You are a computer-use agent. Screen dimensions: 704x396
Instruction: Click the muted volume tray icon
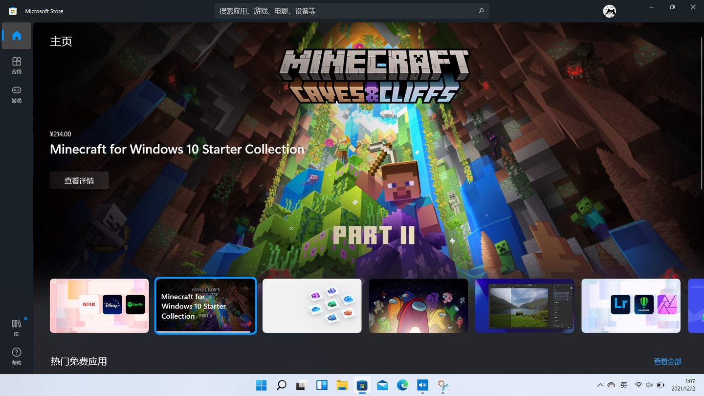[x=650, y=385]
